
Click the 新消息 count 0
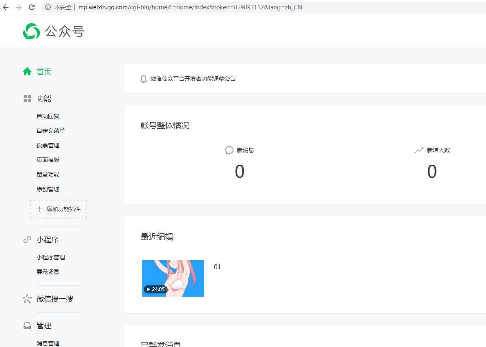[x=240, y=172]
